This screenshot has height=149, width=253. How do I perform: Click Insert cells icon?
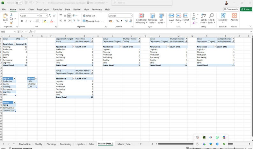coord(171,16)
